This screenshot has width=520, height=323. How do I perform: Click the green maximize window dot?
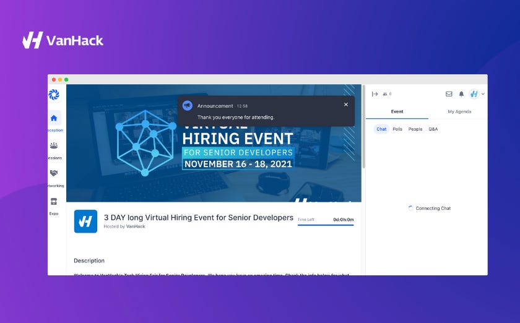click(66, 80)
